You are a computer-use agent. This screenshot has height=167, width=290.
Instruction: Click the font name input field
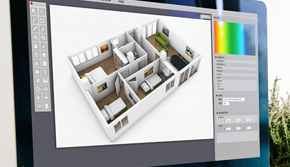pyautogui.click(x=233, y=100)
